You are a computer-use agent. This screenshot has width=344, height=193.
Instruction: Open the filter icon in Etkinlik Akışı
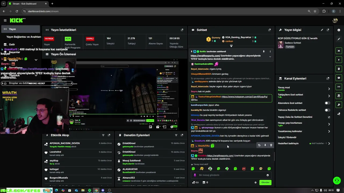[103, 135]
